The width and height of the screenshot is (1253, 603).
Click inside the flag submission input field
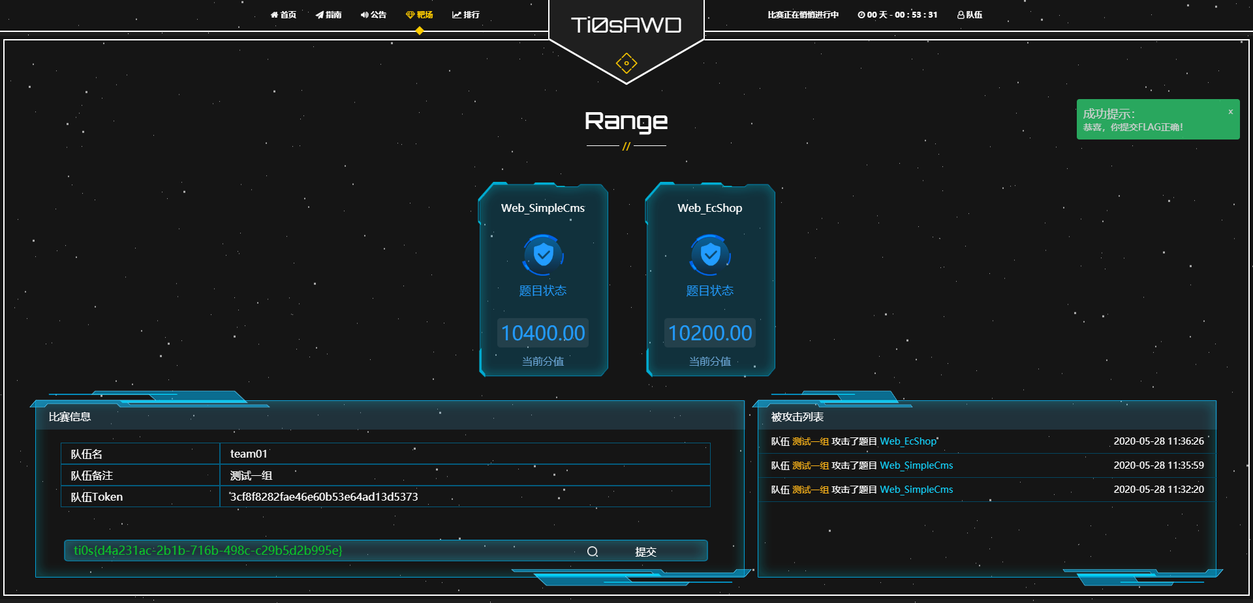pyautogui.click(x=326, y=550)
